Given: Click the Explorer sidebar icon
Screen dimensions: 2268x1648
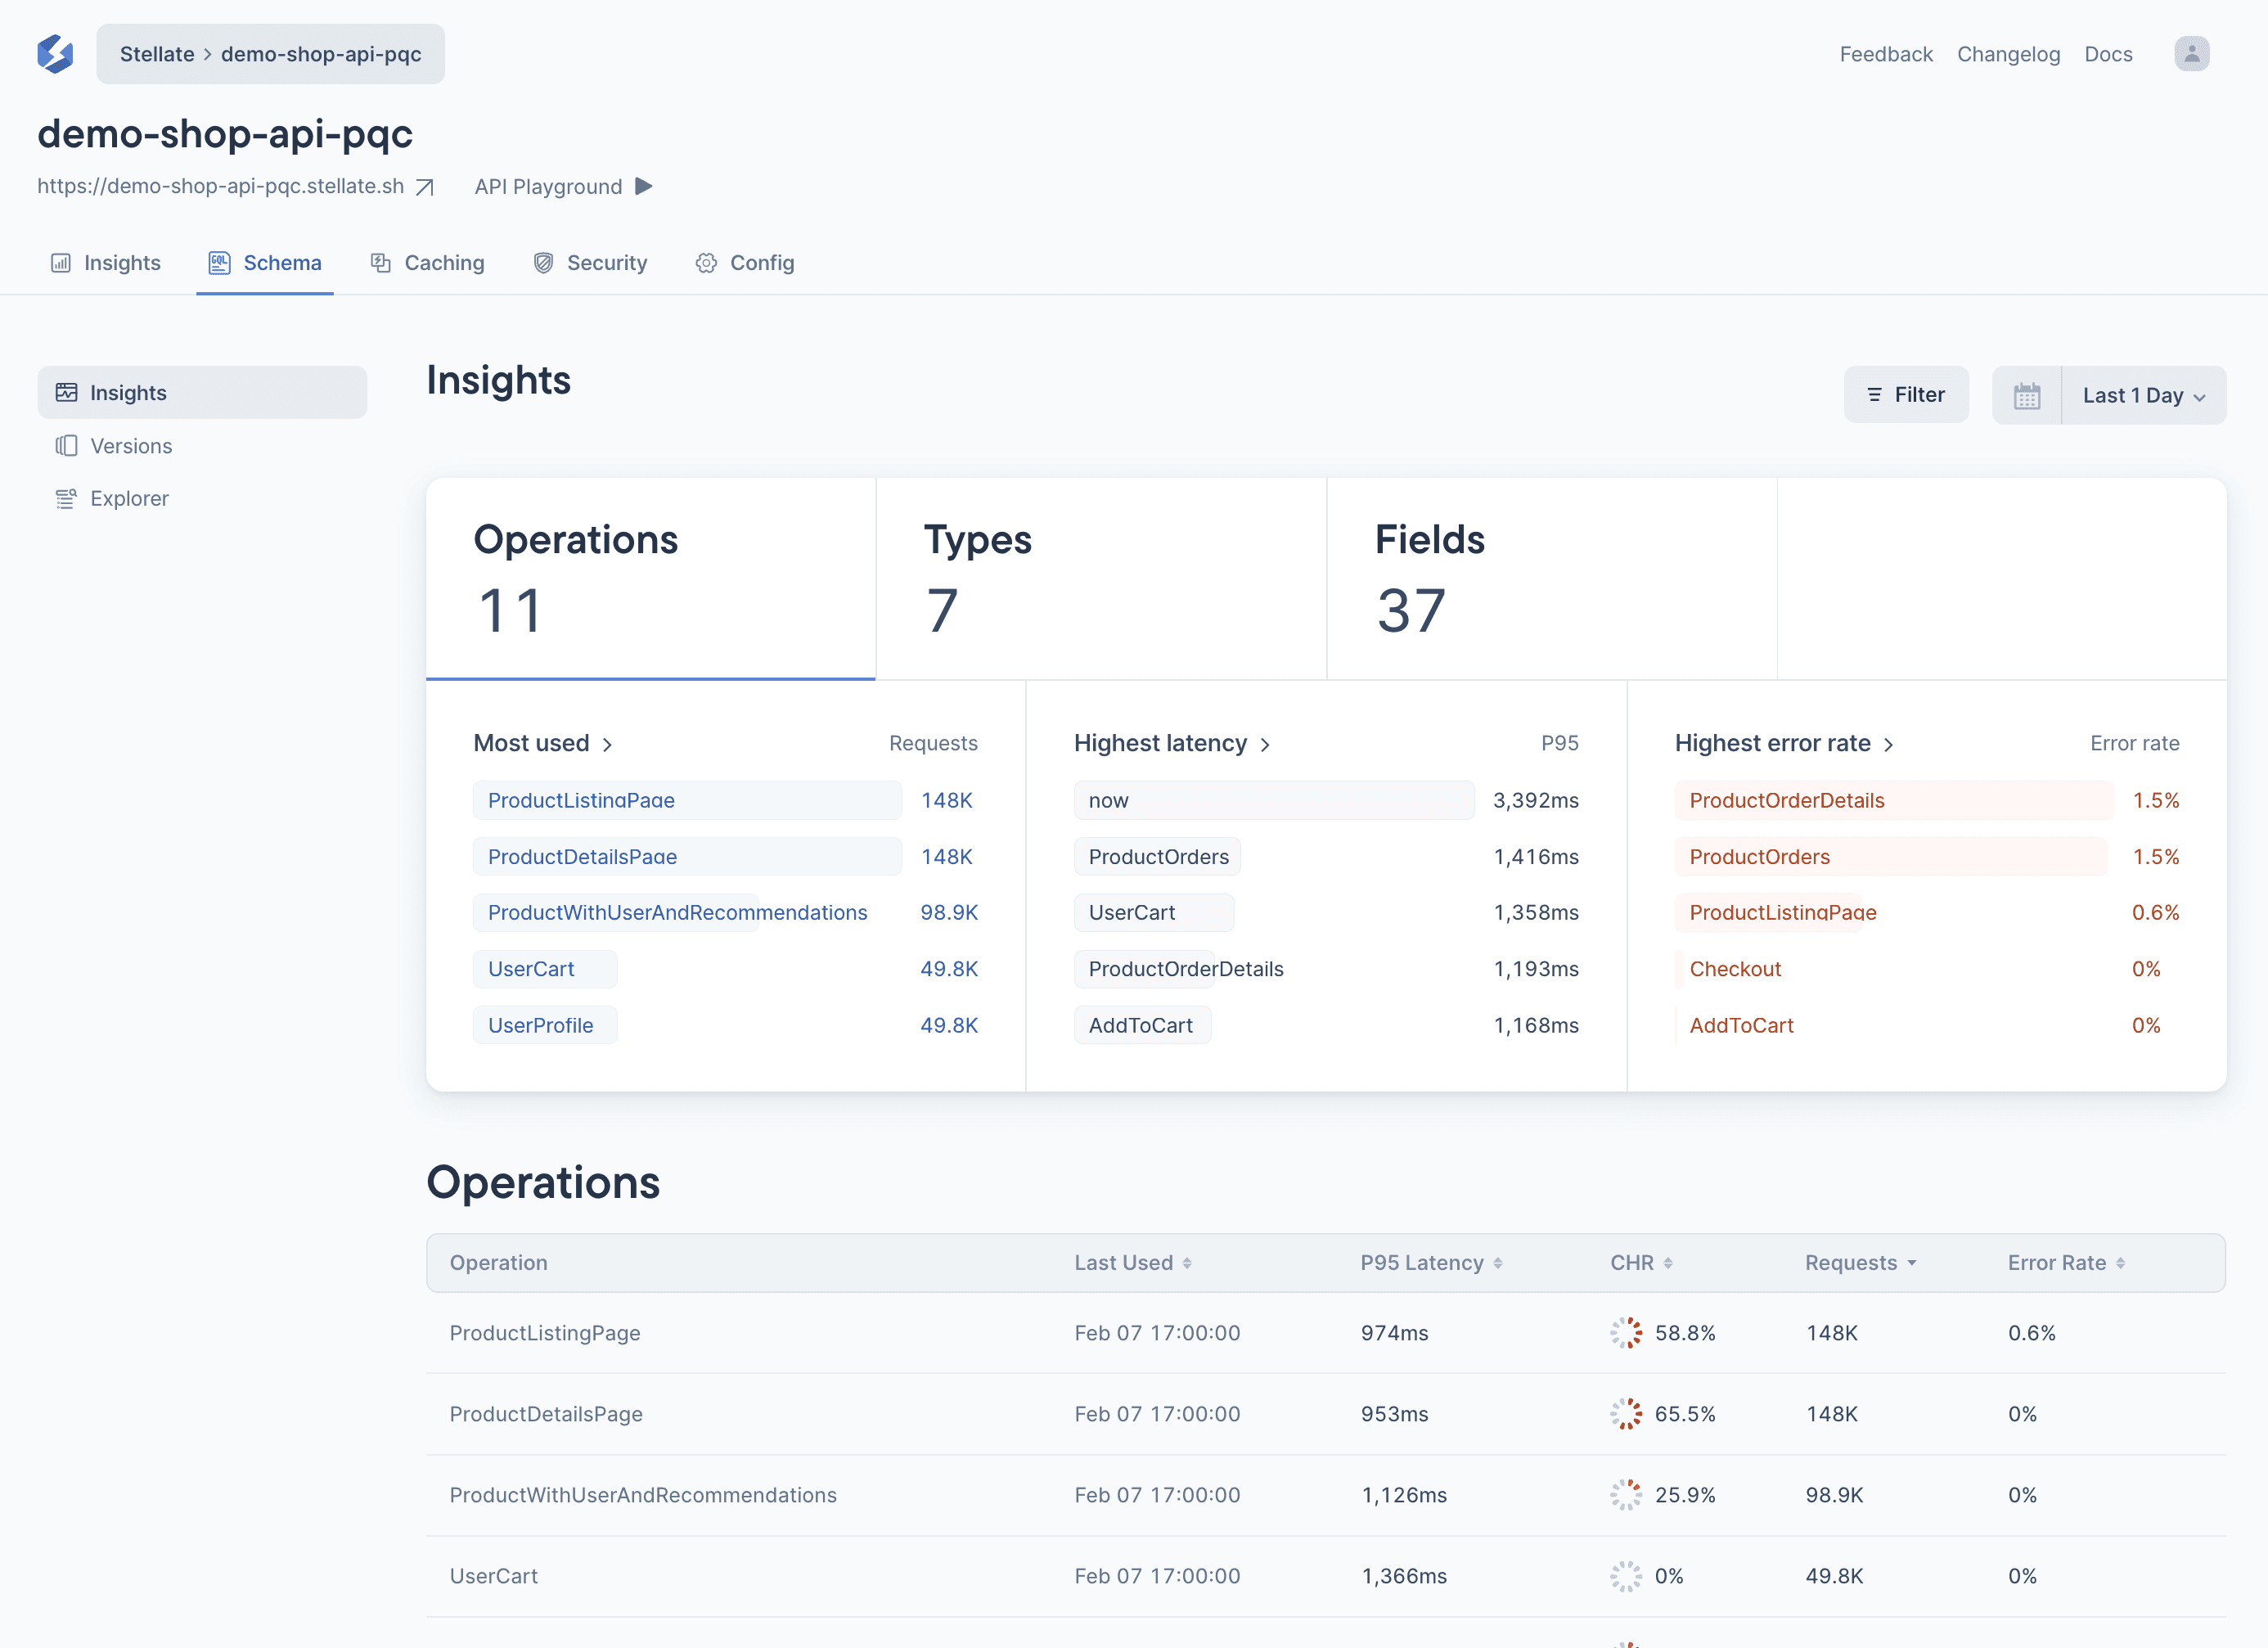Looking at the screenshot, I should 67,498.
